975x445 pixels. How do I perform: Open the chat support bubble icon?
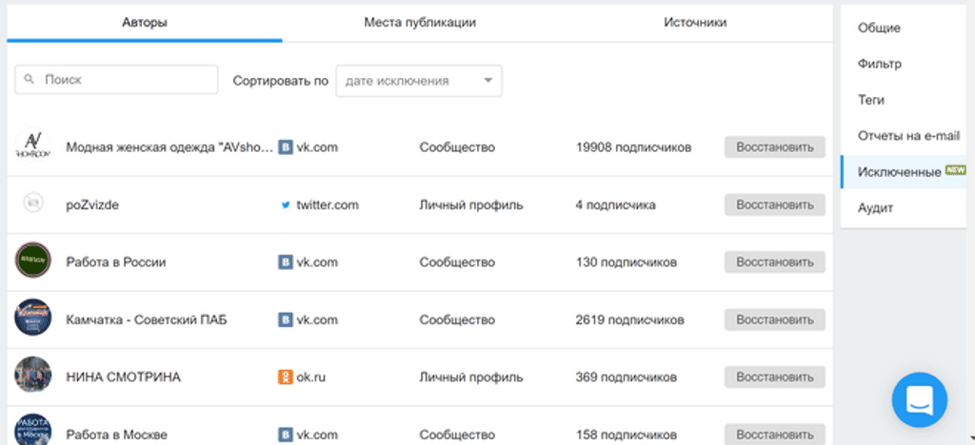coord(919,400)
